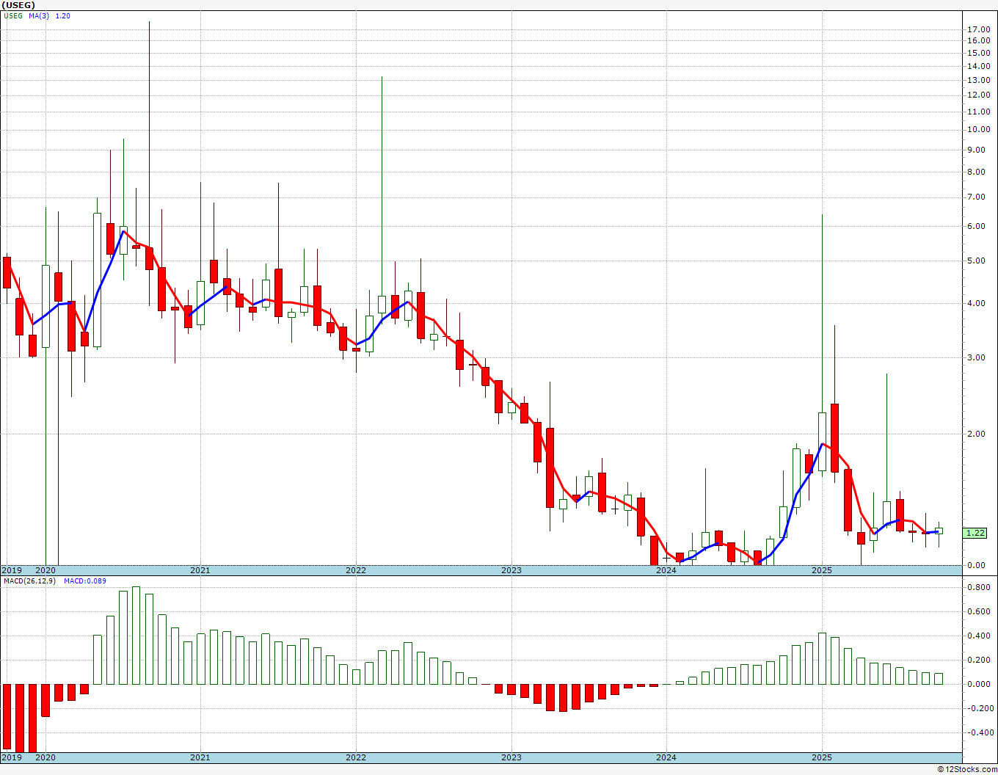This screenshot has height=775, width=998.
Task: Click 2021 on the MACD panel time axis
Action: [200, 757]
